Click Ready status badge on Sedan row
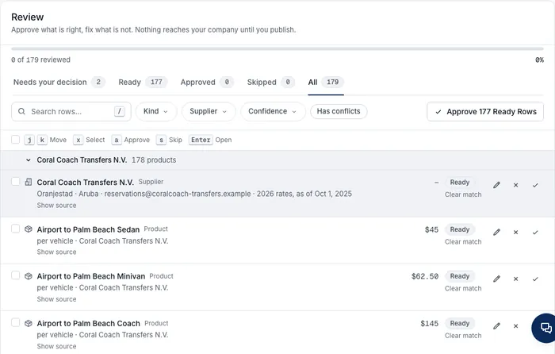 pyautogui.click(x=459, y=229)
